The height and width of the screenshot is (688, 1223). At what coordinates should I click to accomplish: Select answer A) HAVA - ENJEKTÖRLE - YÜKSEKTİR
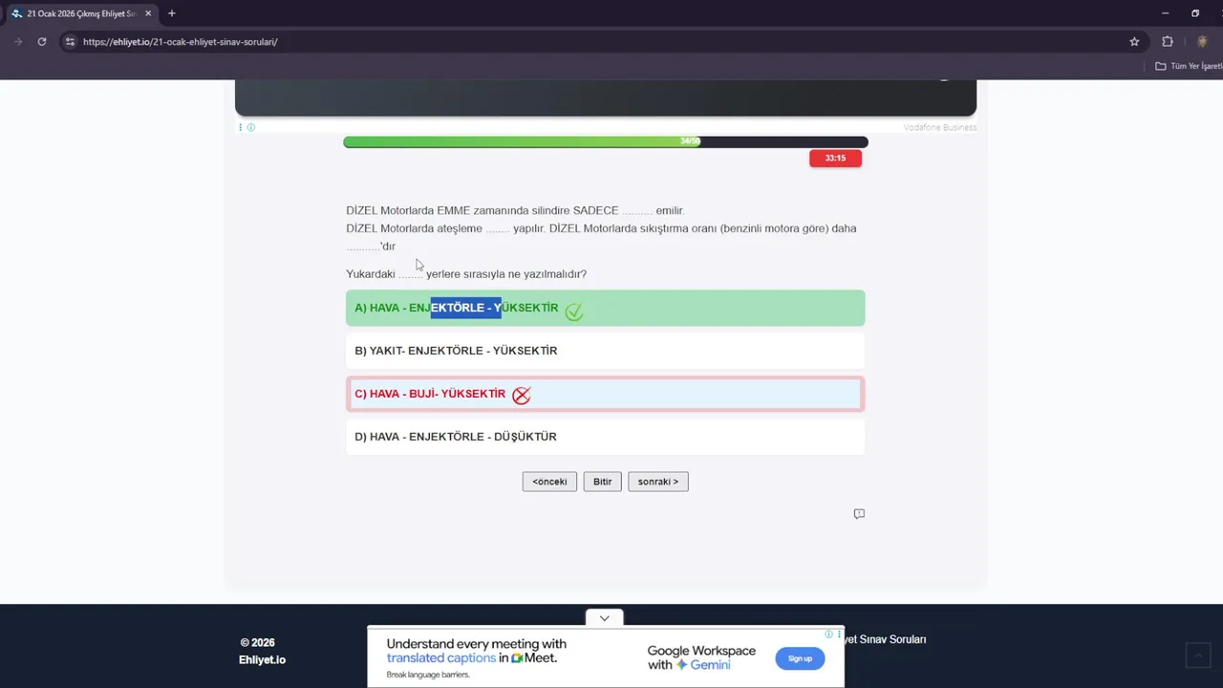coord(605,308)
